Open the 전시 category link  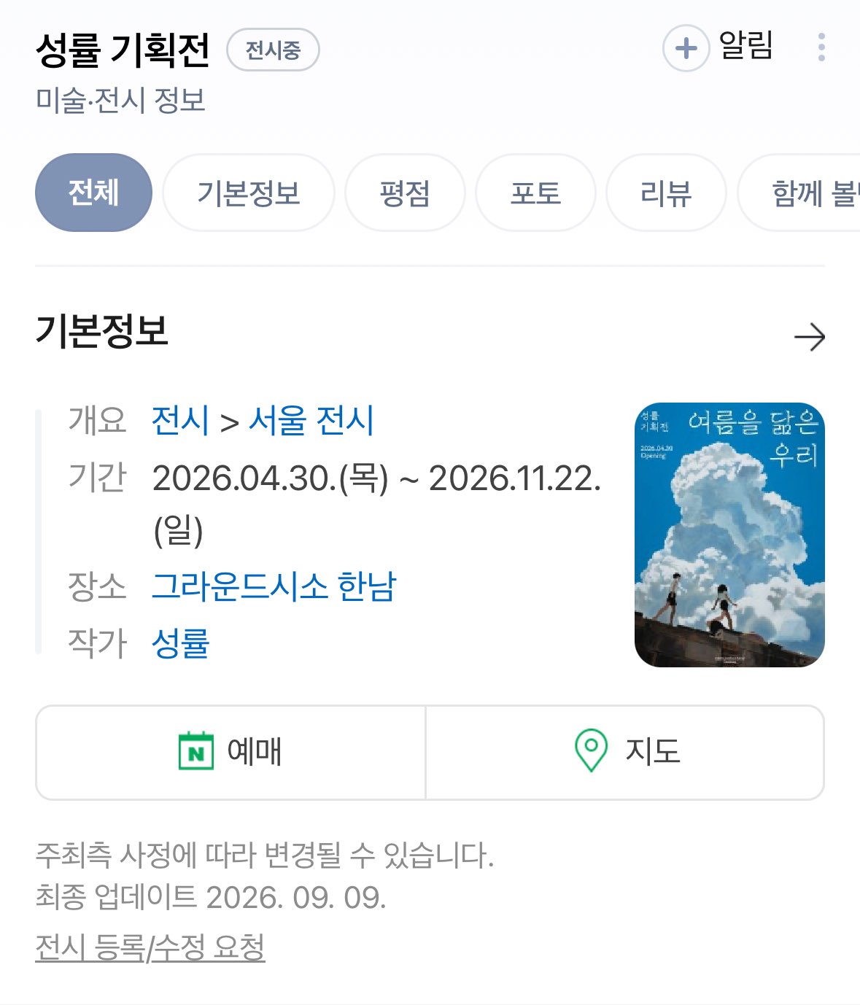click(181, 421)
